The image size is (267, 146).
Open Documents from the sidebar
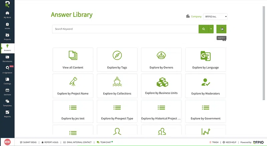click(x=7, y=59)
